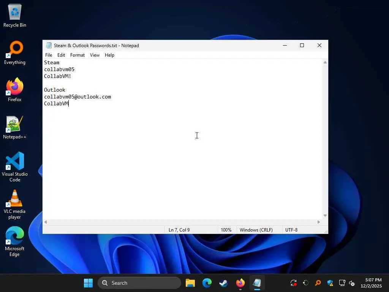389x292 pixels.
Task: Open the Format menu in Notepad
Action: tap(77, 55)
